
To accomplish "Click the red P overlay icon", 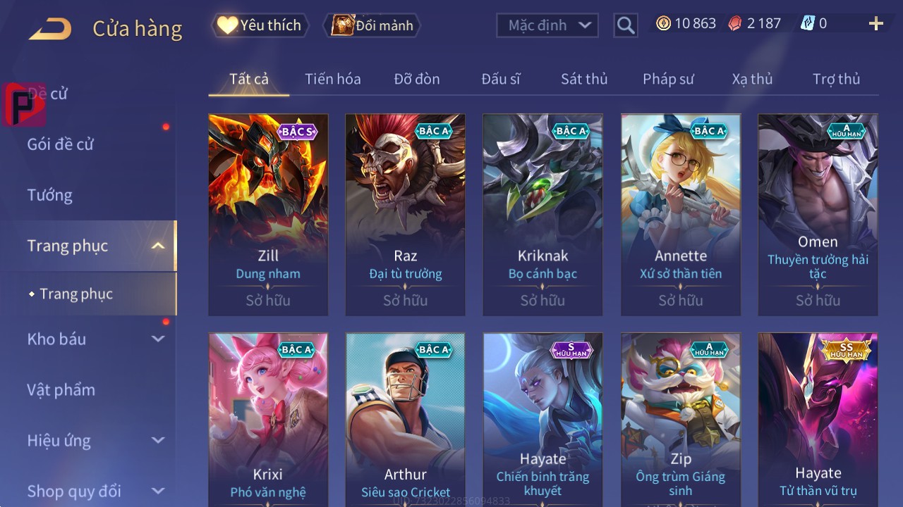I will point(24,104).
